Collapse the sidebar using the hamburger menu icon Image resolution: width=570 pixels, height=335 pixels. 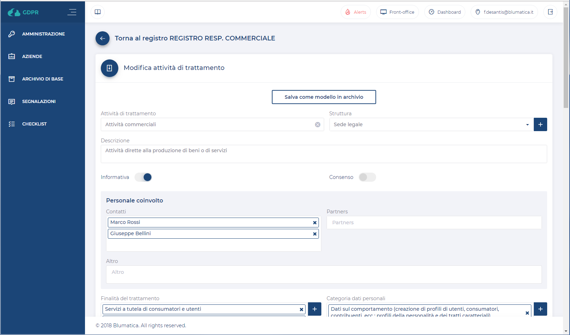coord(72,12)
